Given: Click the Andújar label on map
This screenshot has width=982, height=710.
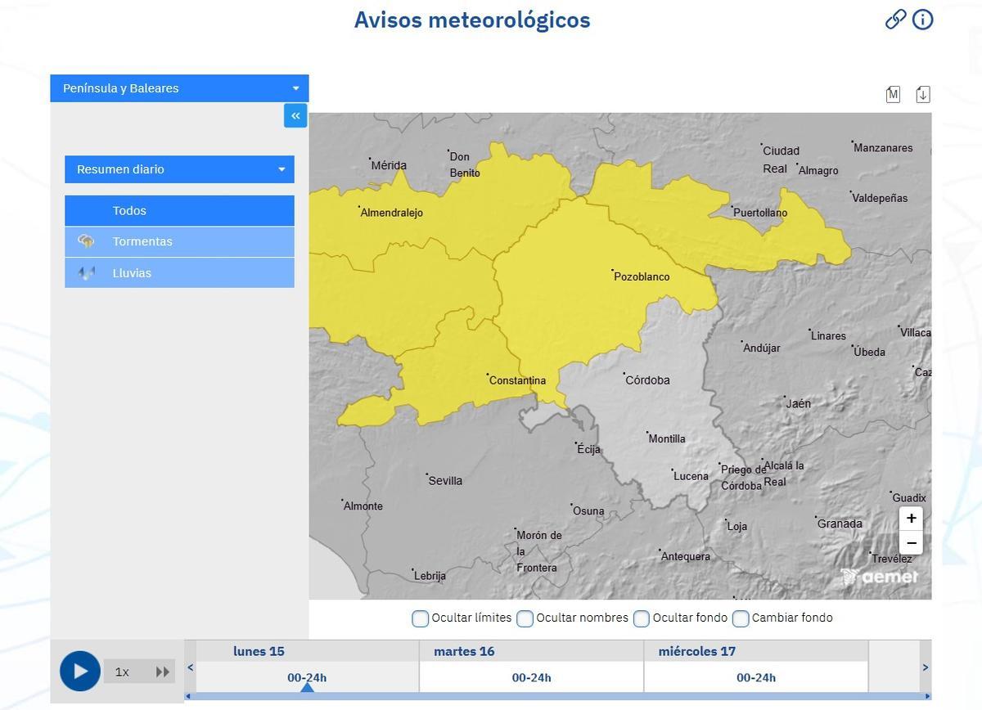Looking at the screenshot, I should [762, 348].
